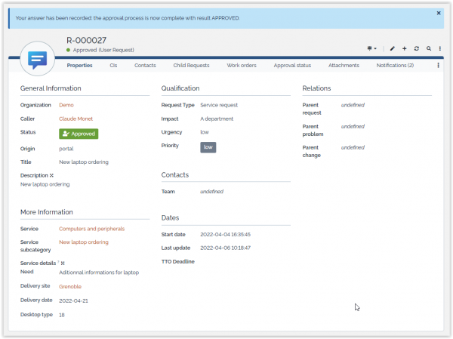Toggle fullscreen icon beside Description label

51,175
